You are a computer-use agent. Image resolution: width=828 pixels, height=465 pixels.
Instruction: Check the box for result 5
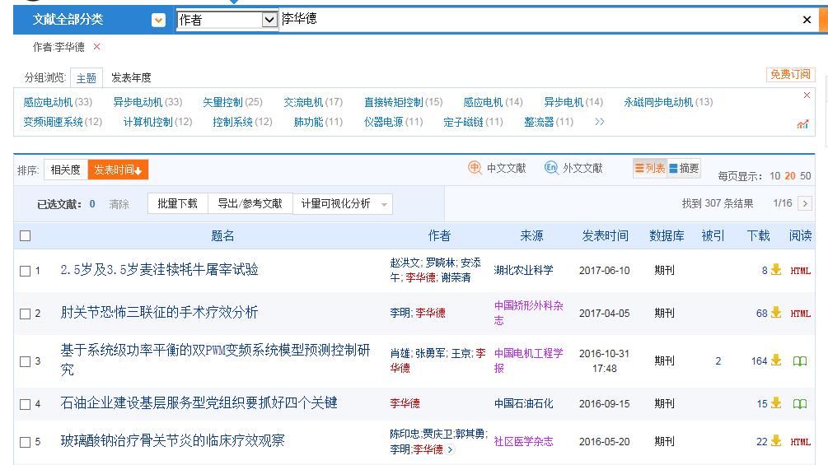[x=25, y=442]
